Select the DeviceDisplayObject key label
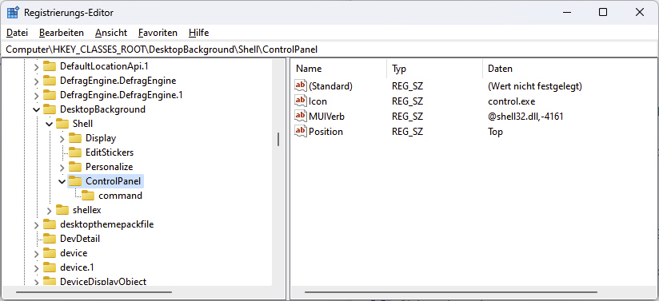 pos(103,281)
